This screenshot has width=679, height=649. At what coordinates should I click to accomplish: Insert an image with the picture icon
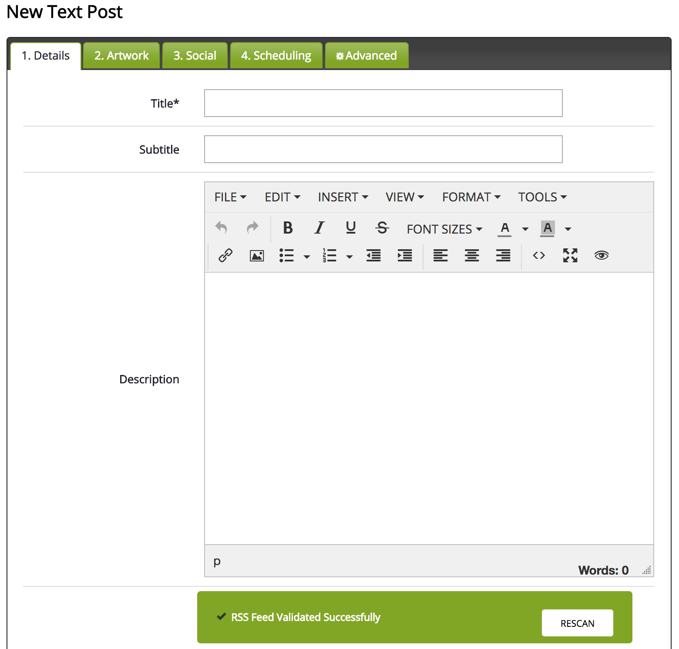tap(257, 255)
